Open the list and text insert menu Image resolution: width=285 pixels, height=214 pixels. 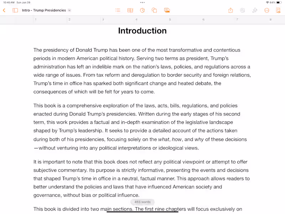(118, 10)
